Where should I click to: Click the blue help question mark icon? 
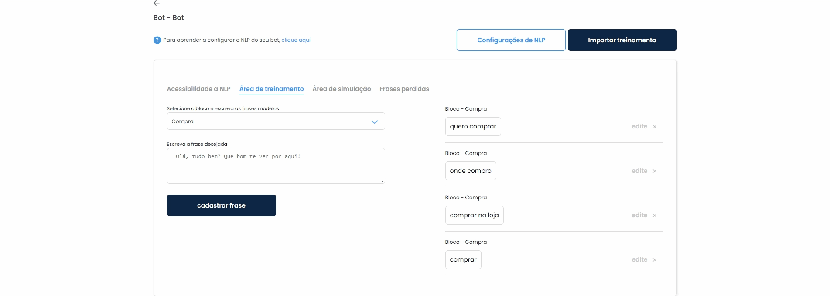coord(157,40)
